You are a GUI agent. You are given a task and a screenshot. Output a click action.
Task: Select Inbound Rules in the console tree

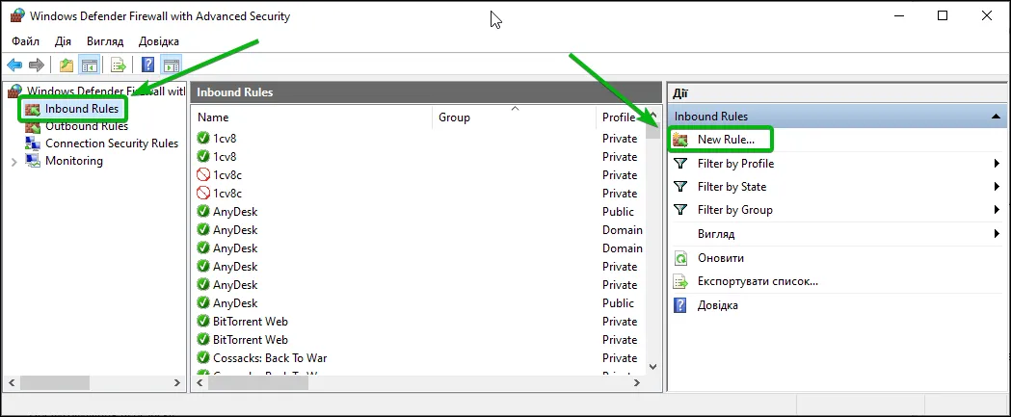(81, 108)
